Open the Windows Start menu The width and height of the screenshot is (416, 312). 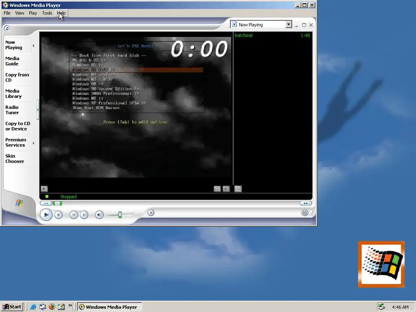(x=12, y=307)
